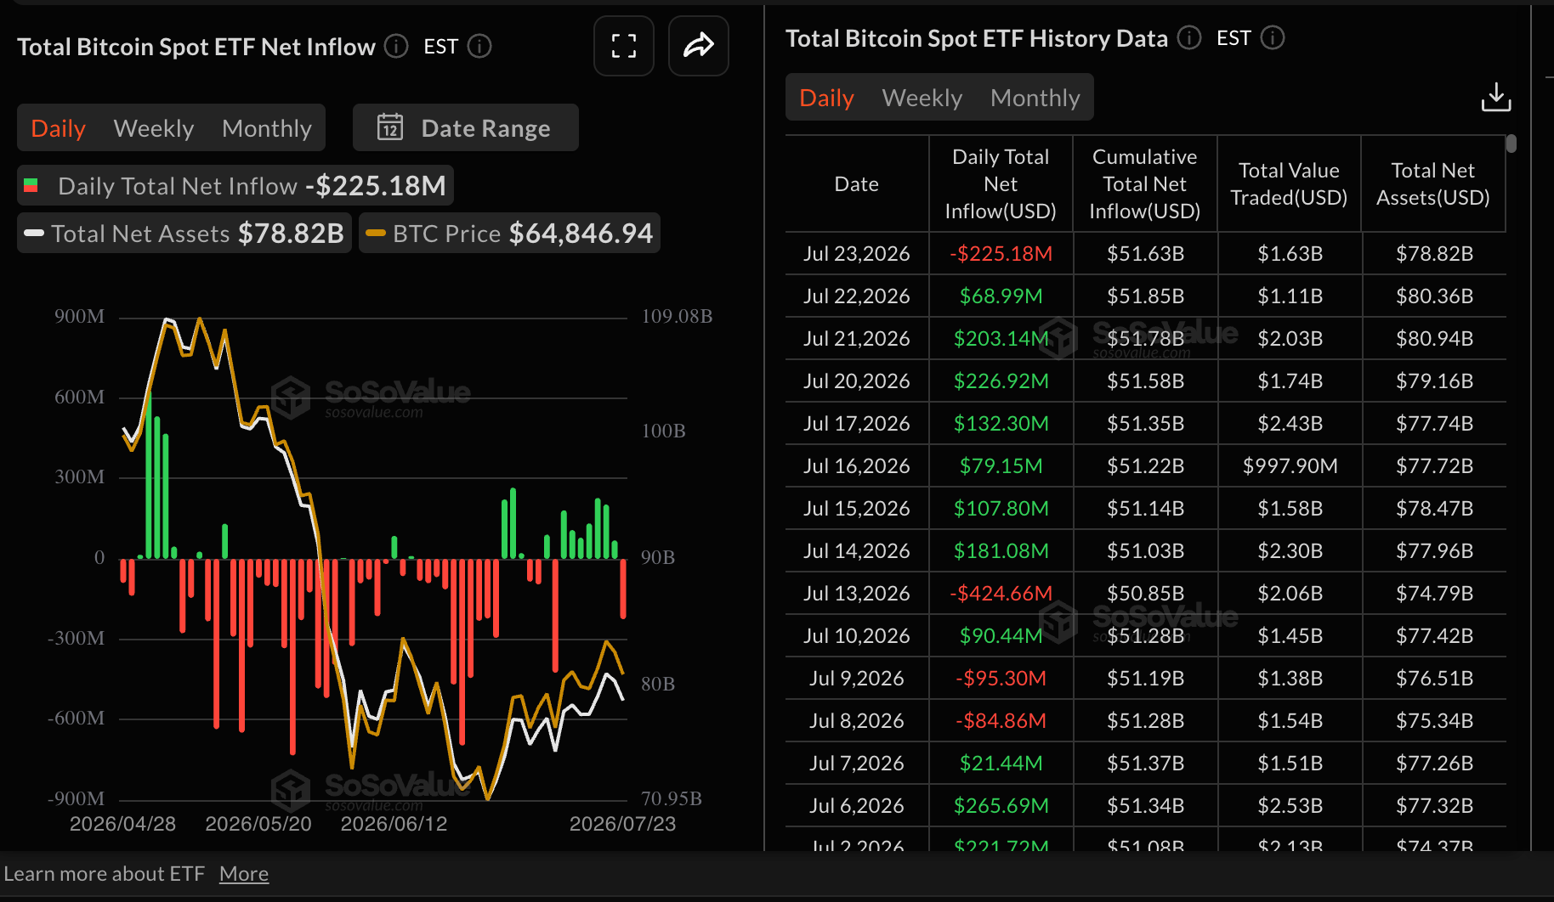Select Total Net Assets(USD) column header
Image resolution: width=1554 pixels, height=902 pixels.
pos(1433,183)
